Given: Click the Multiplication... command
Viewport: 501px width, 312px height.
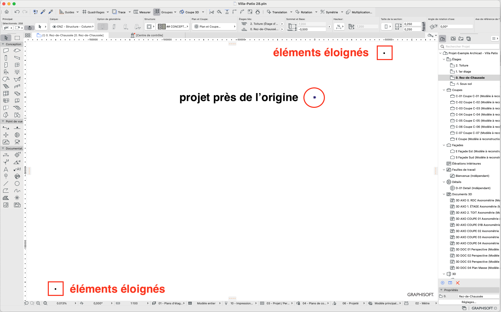Looking at the screenshot, I should pos(359,12).
